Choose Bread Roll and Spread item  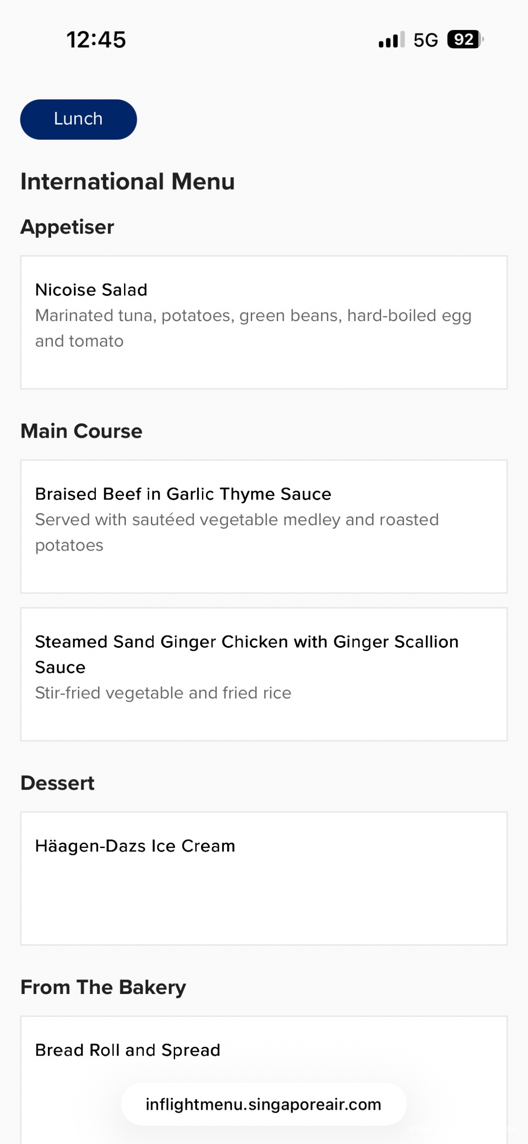pos(128,1050)
